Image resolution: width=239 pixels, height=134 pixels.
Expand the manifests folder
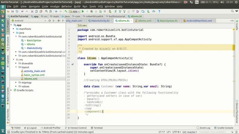[x=13, y=29]
